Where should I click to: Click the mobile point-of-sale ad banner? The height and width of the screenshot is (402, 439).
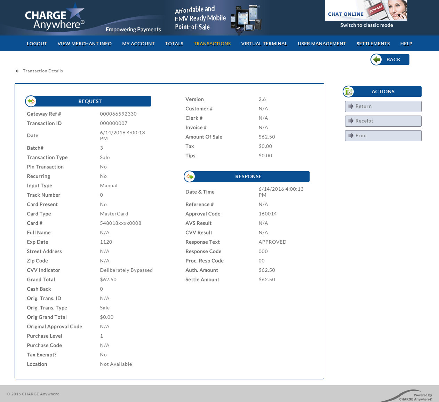point(217,18)
